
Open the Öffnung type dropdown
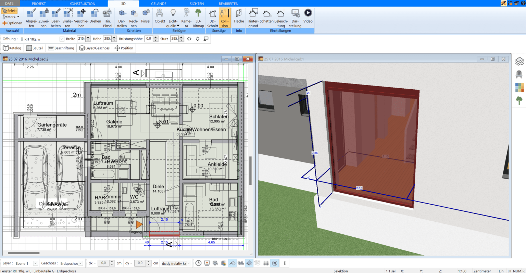[x=62, y=39]
